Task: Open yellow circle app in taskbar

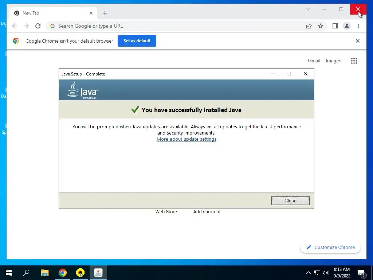Action: tap(80, 273)
